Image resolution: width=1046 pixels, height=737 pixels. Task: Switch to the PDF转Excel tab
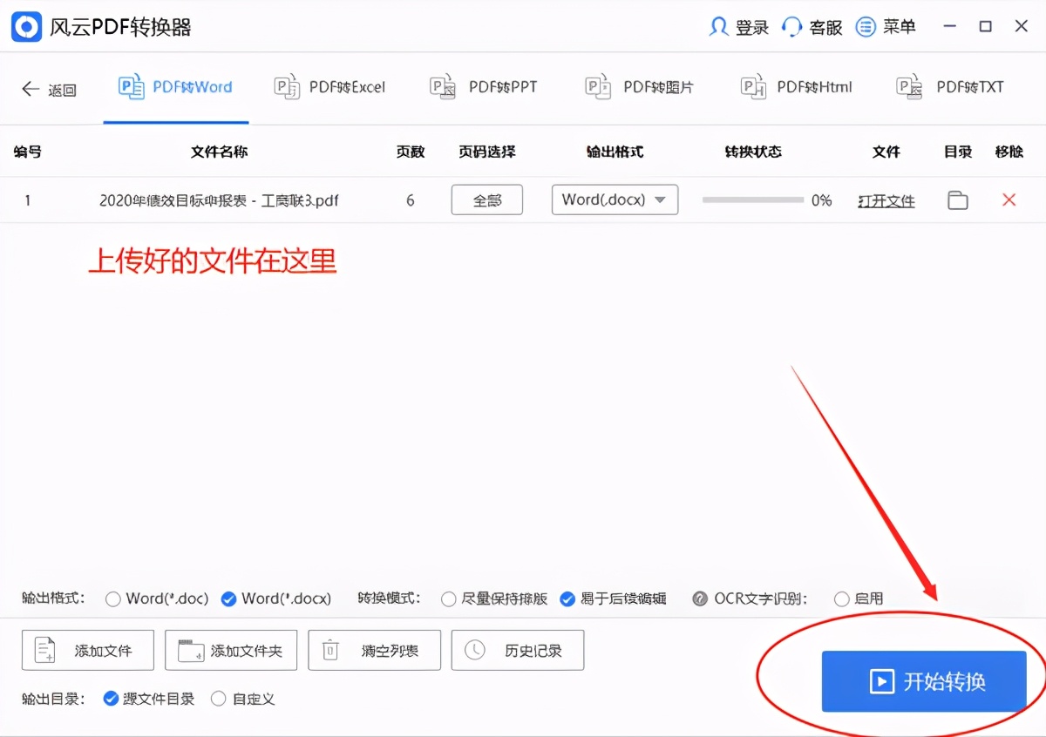tap(329, 86)
